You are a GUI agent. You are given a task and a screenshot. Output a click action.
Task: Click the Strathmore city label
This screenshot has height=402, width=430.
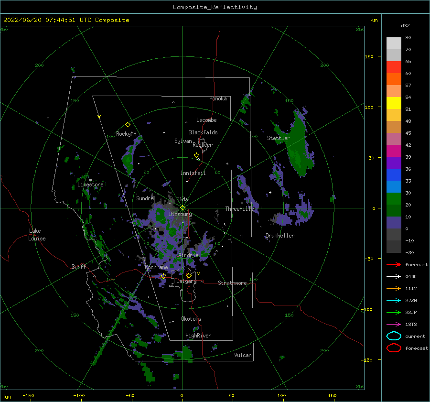(232, 283)
